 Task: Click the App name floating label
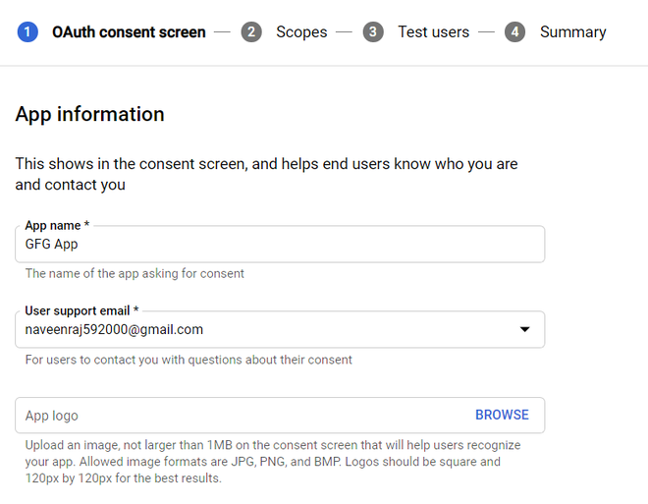coord(57,226)
